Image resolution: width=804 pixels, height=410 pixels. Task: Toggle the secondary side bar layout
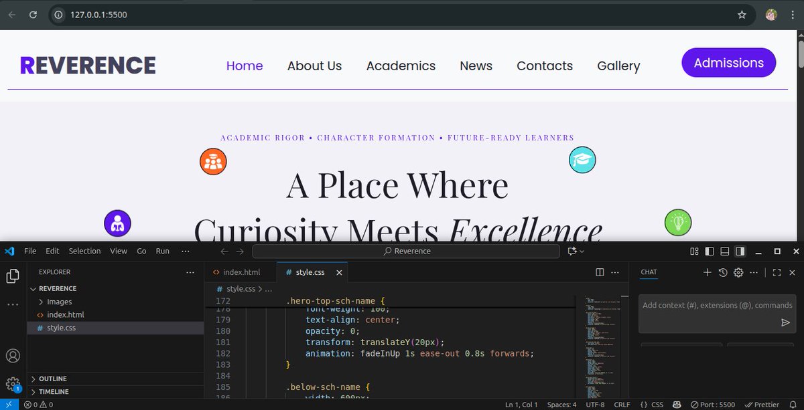(740, 251)
